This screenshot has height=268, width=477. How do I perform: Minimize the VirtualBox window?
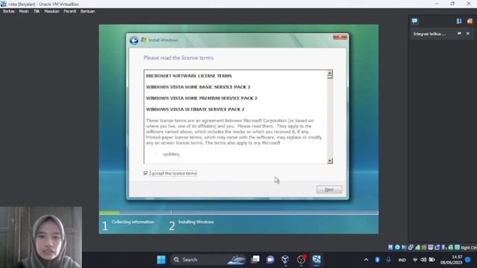437,4
